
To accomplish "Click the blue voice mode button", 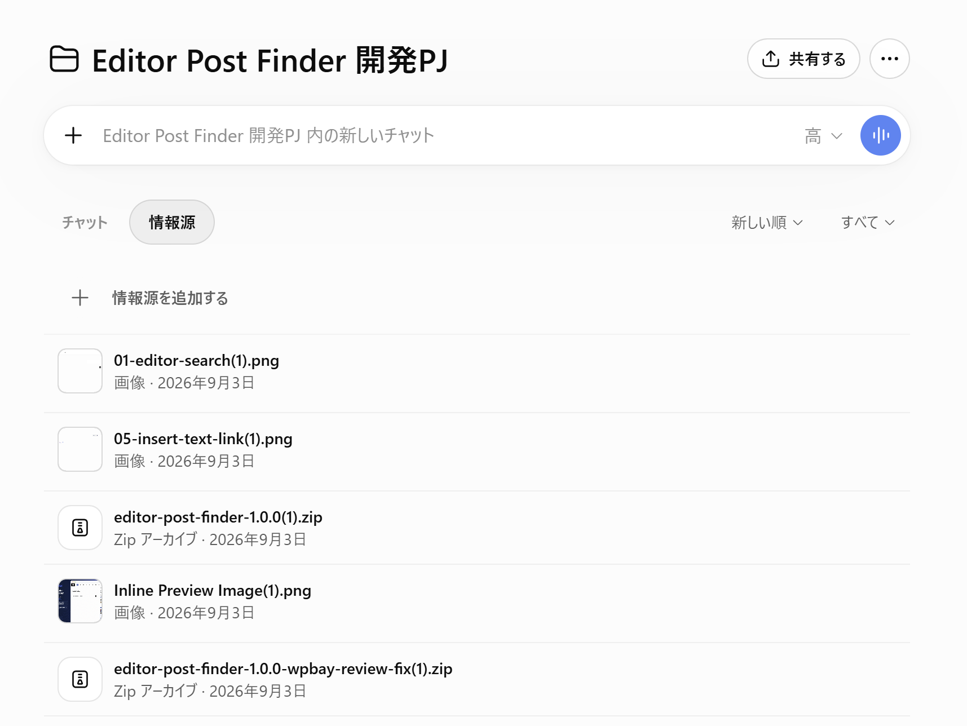I will [880, 135].
